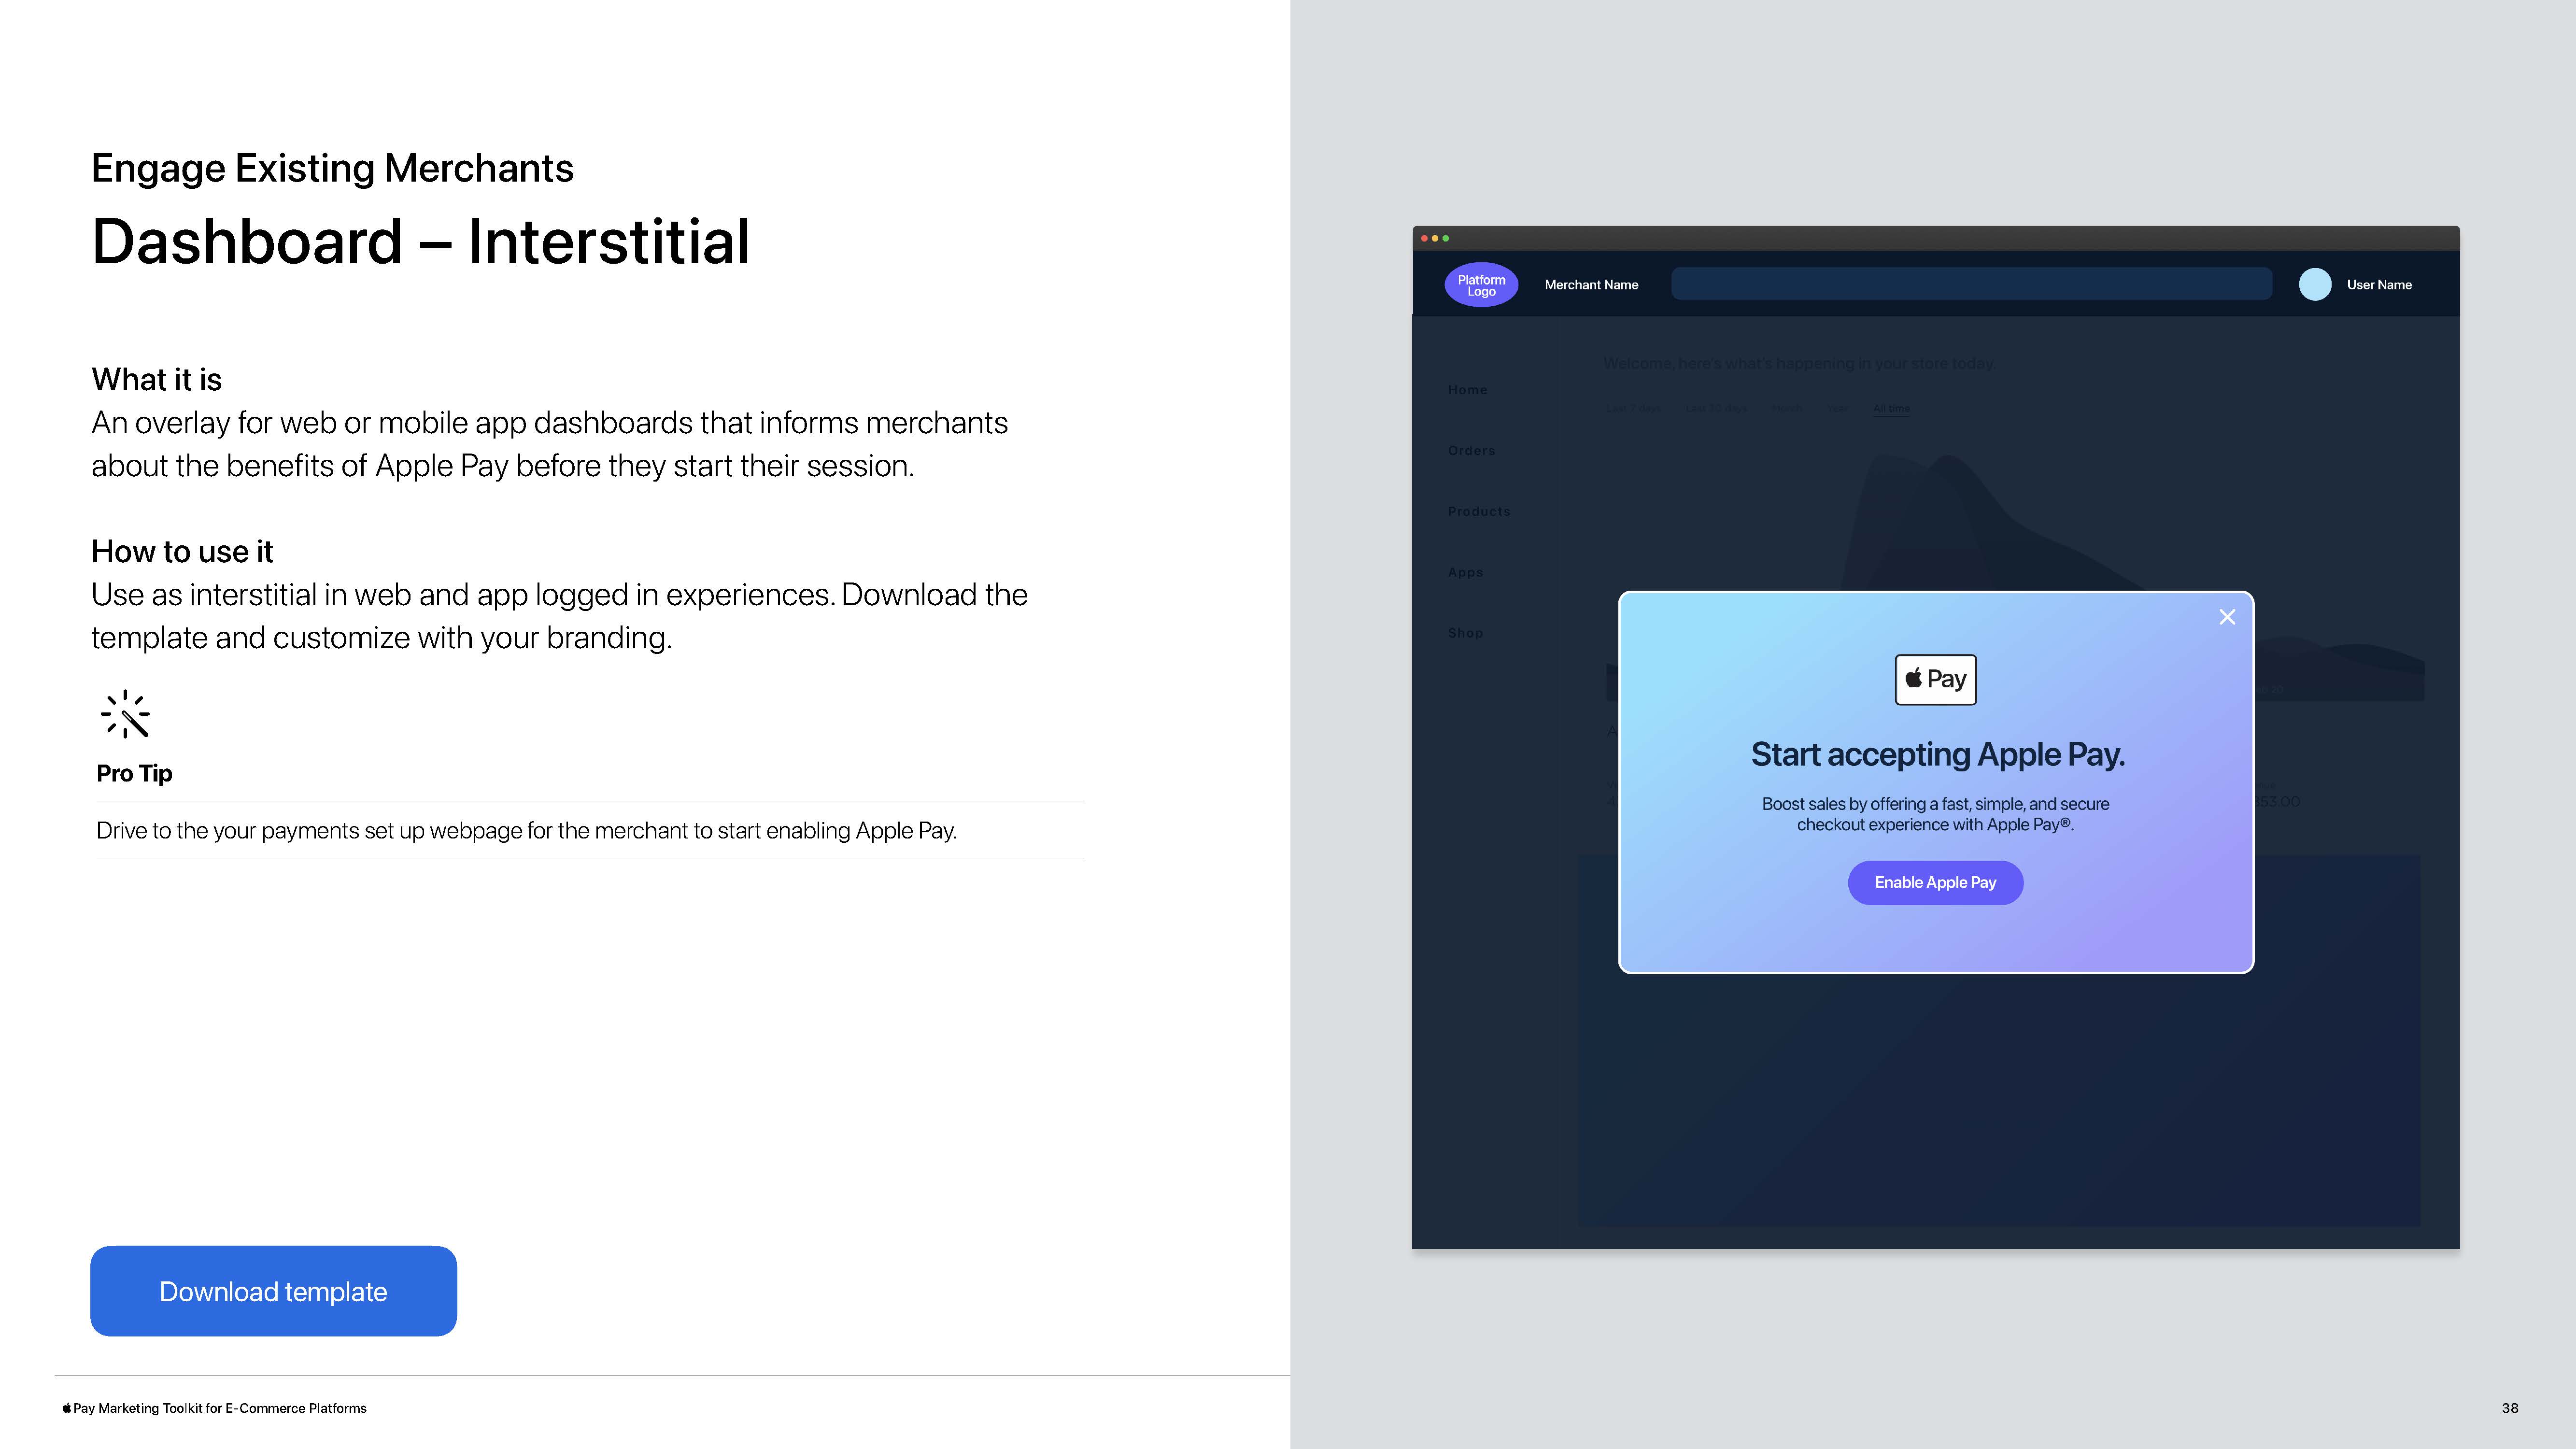Click the yellow window minimize dot
This screenshot has width=2576, height=1449.
click(x=1435, y=238)
